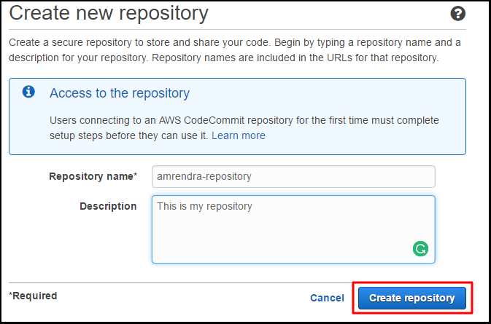Open the help question mark icon
Image resolution: width=491 pixels, height=324 pixels.
pos(458,14)
